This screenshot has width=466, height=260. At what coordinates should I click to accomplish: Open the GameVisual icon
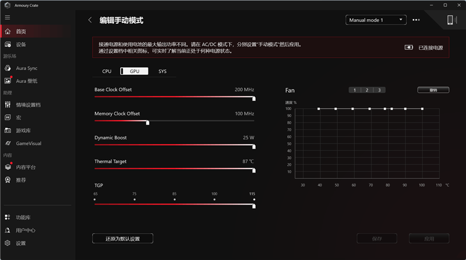click(x=8, y=143)
